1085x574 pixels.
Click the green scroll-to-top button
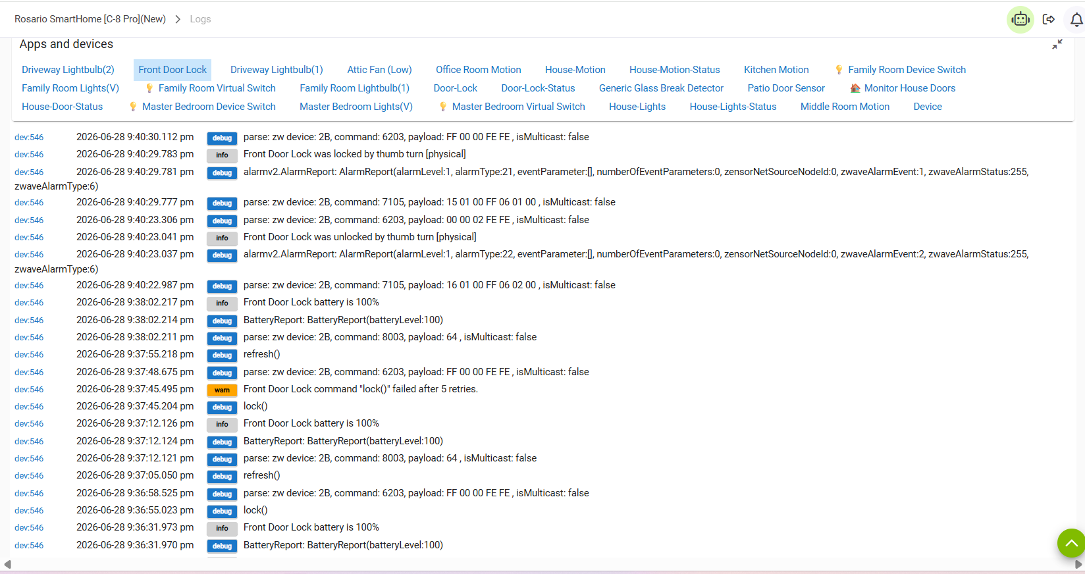1071,543
